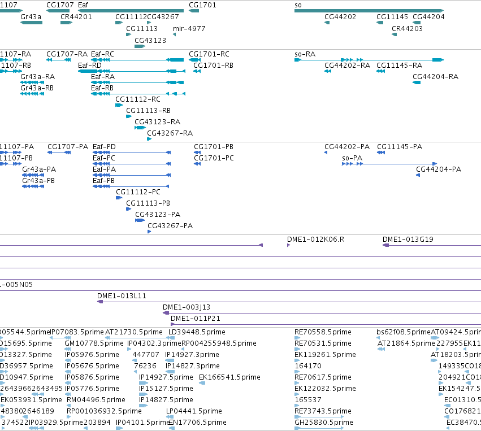Select EST EN17706.5prime

point(198,423)
